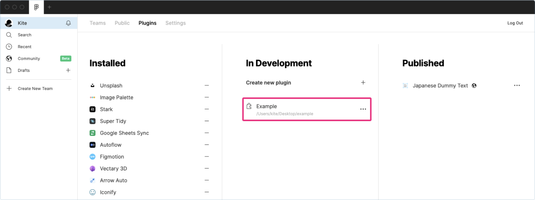Click the Super Tidy plugin icon
Image resolution: width=535 pixels, height=200 pixels.
[x=93, y=121]
